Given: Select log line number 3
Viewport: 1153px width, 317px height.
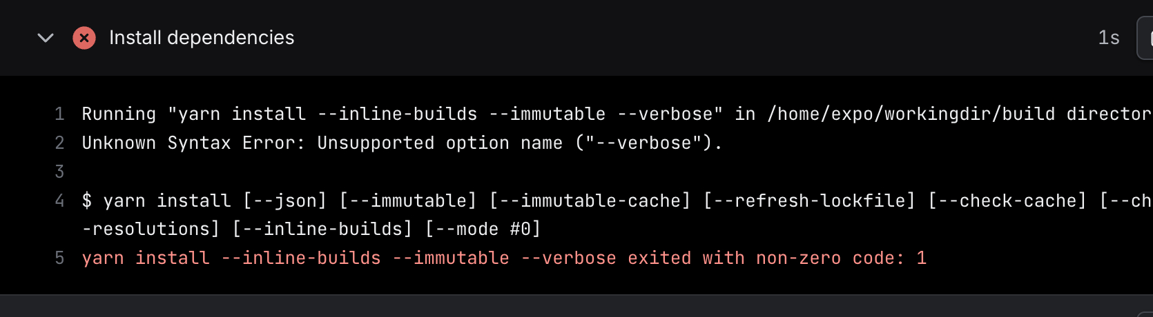Looking at the screenshot, I should click(x=59, y=172).
